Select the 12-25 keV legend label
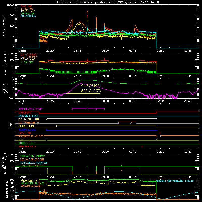Screen dimensions: 202x202 coord(28,11)
